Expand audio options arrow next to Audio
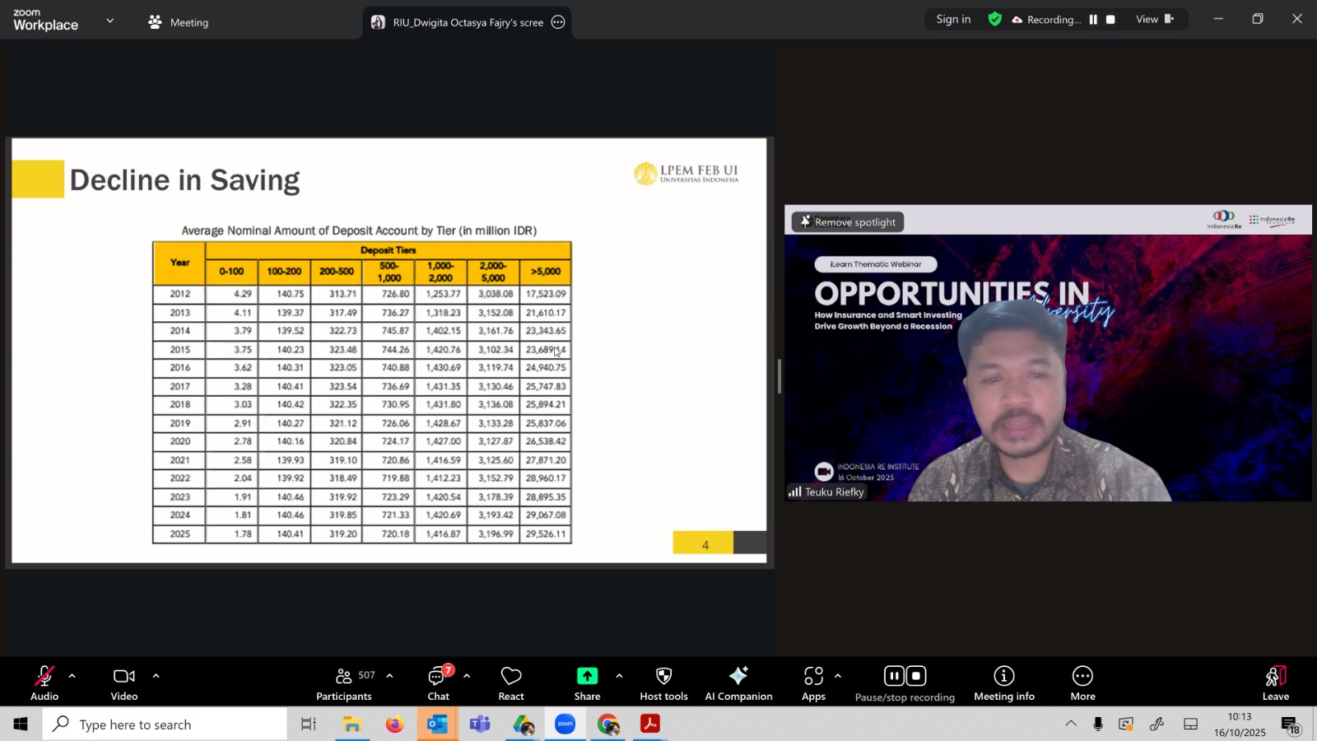 pos(72,676)
